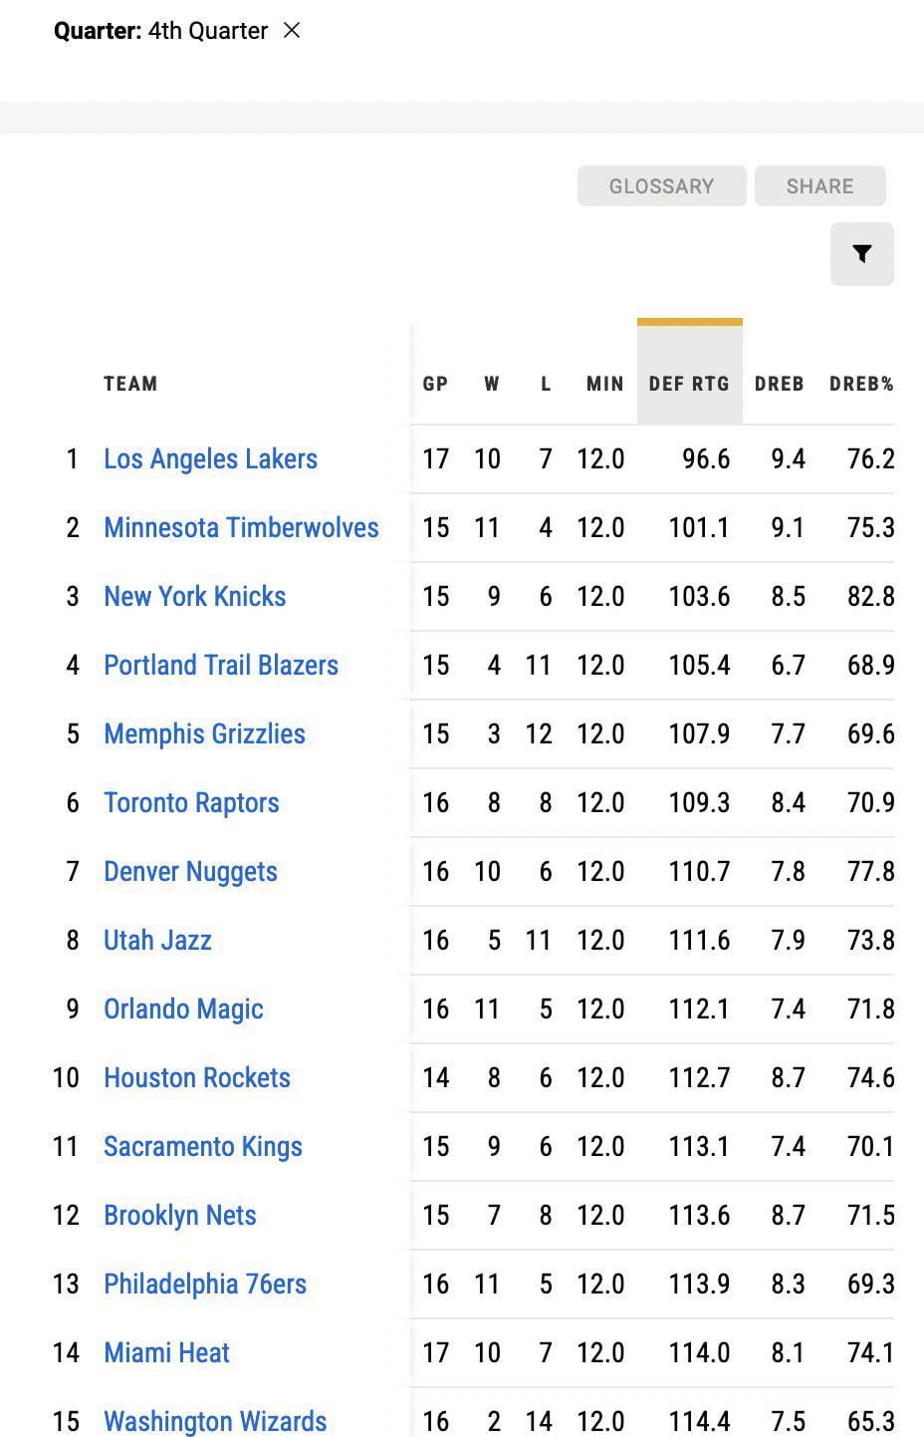Open Los Angeles Lakers team link

210,459
